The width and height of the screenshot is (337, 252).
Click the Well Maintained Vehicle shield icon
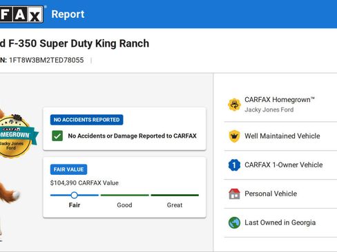click(234, 136)
